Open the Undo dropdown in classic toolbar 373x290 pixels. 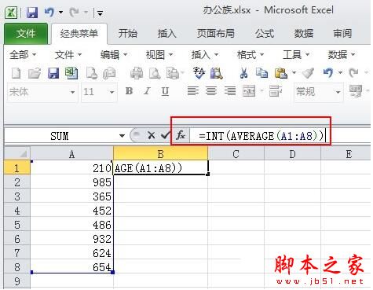click(340, 72)
